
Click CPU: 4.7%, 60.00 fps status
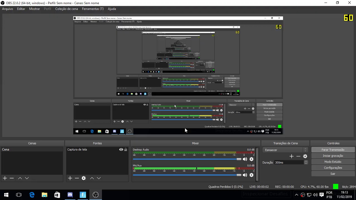point(315,187)
